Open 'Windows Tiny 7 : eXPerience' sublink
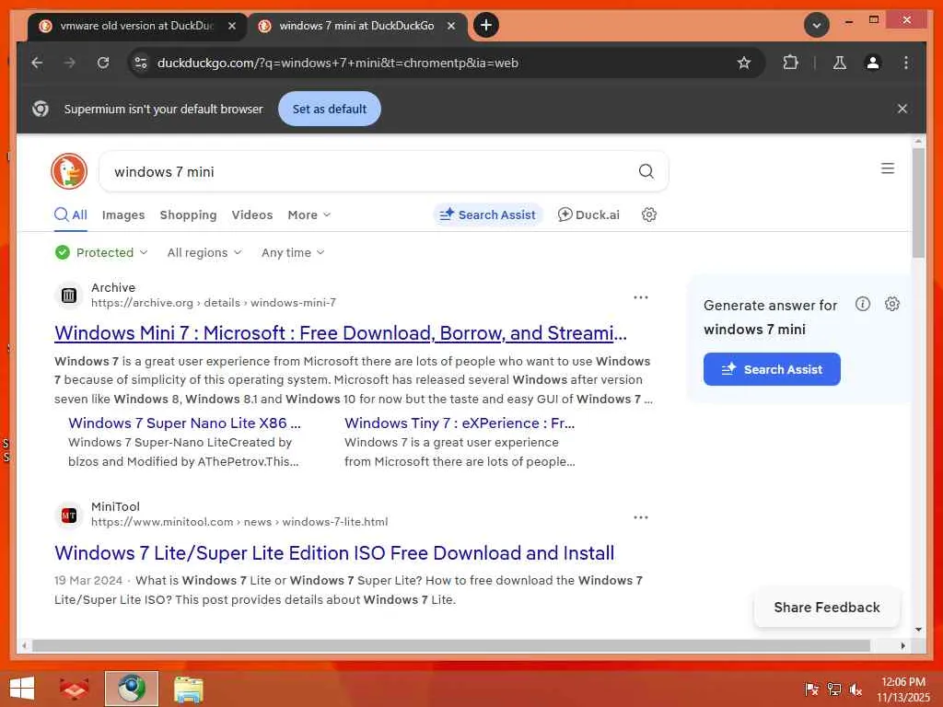943x707 pixels. (460, 423)
